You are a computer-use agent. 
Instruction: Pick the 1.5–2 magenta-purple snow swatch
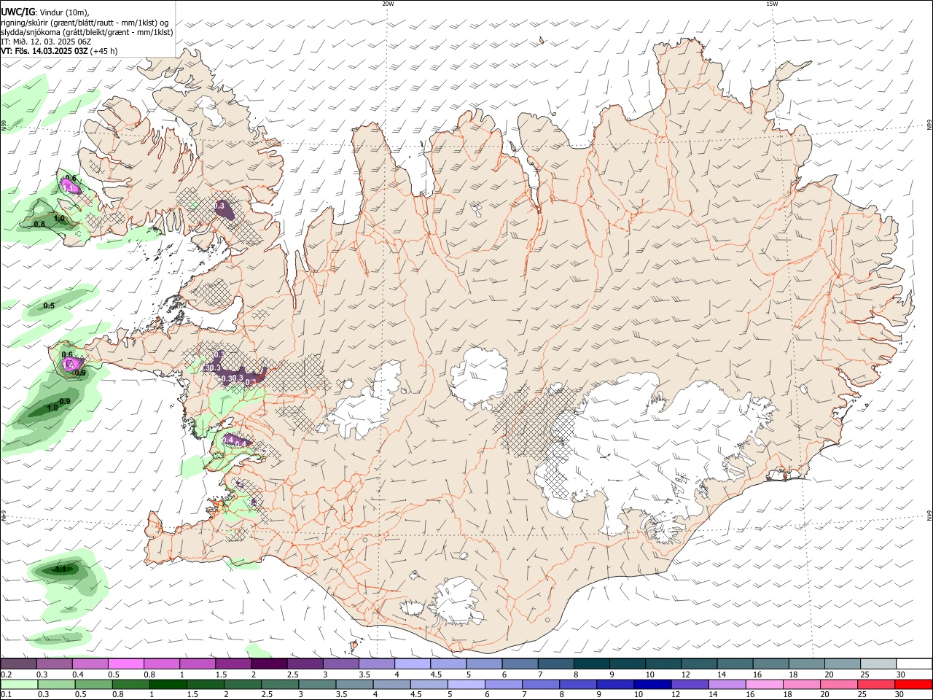point(233,664)
